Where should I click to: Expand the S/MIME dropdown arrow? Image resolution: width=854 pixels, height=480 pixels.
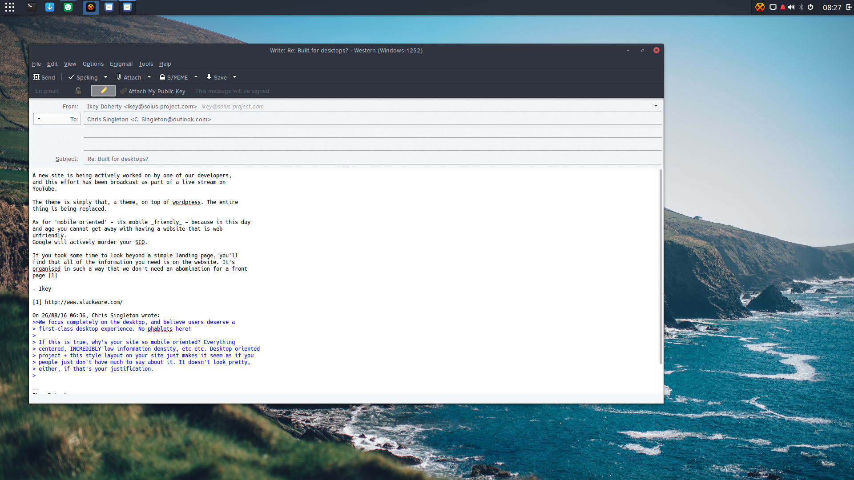pos(196,77)
